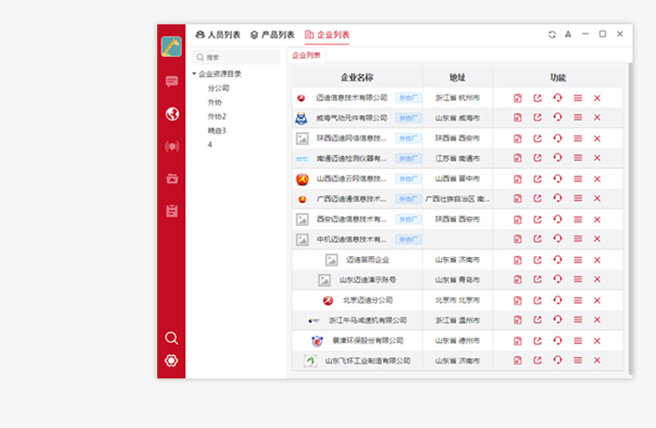Delete 威海气动元件有限公司 with its red X

(x=597, y=118)
